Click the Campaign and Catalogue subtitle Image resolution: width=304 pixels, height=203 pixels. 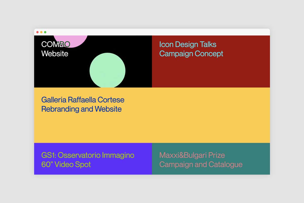(x=201, y=164)
